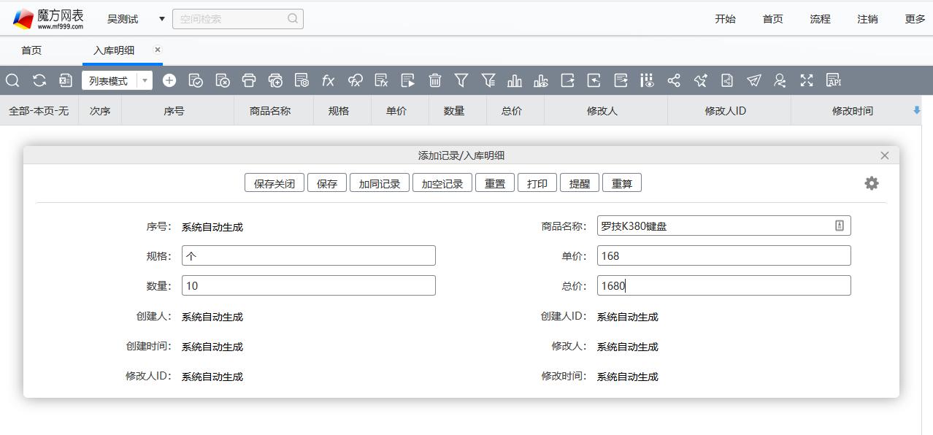This screenshot has width=933, height=435.
Task: Expand the 吴测试 user dropdown
Action: click(161, 19)
